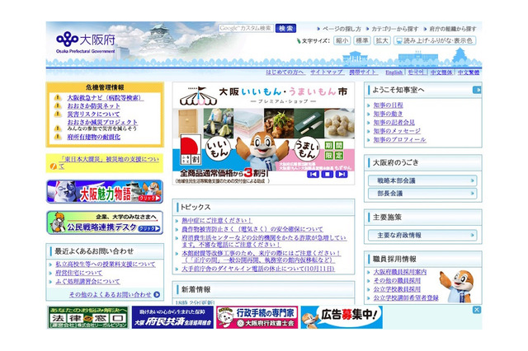Open 公立学校講師希望者登録 link
The width and height of the screenshot is (528, 351).
tap(406, 298)
